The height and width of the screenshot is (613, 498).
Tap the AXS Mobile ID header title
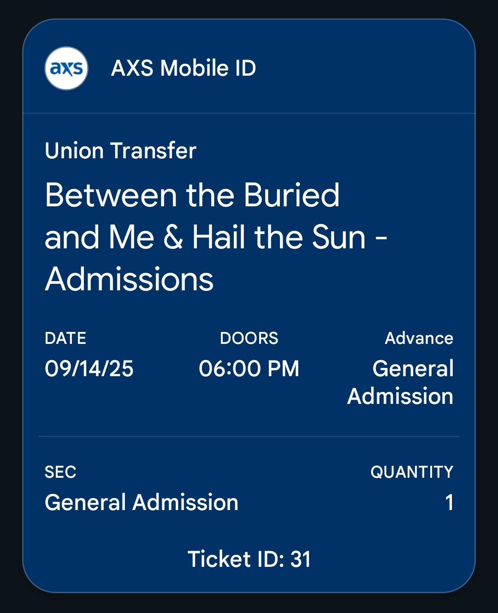pos(184,68)
